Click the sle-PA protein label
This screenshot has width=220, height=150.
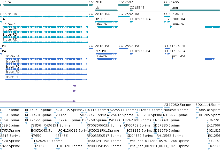click(102, 56)
